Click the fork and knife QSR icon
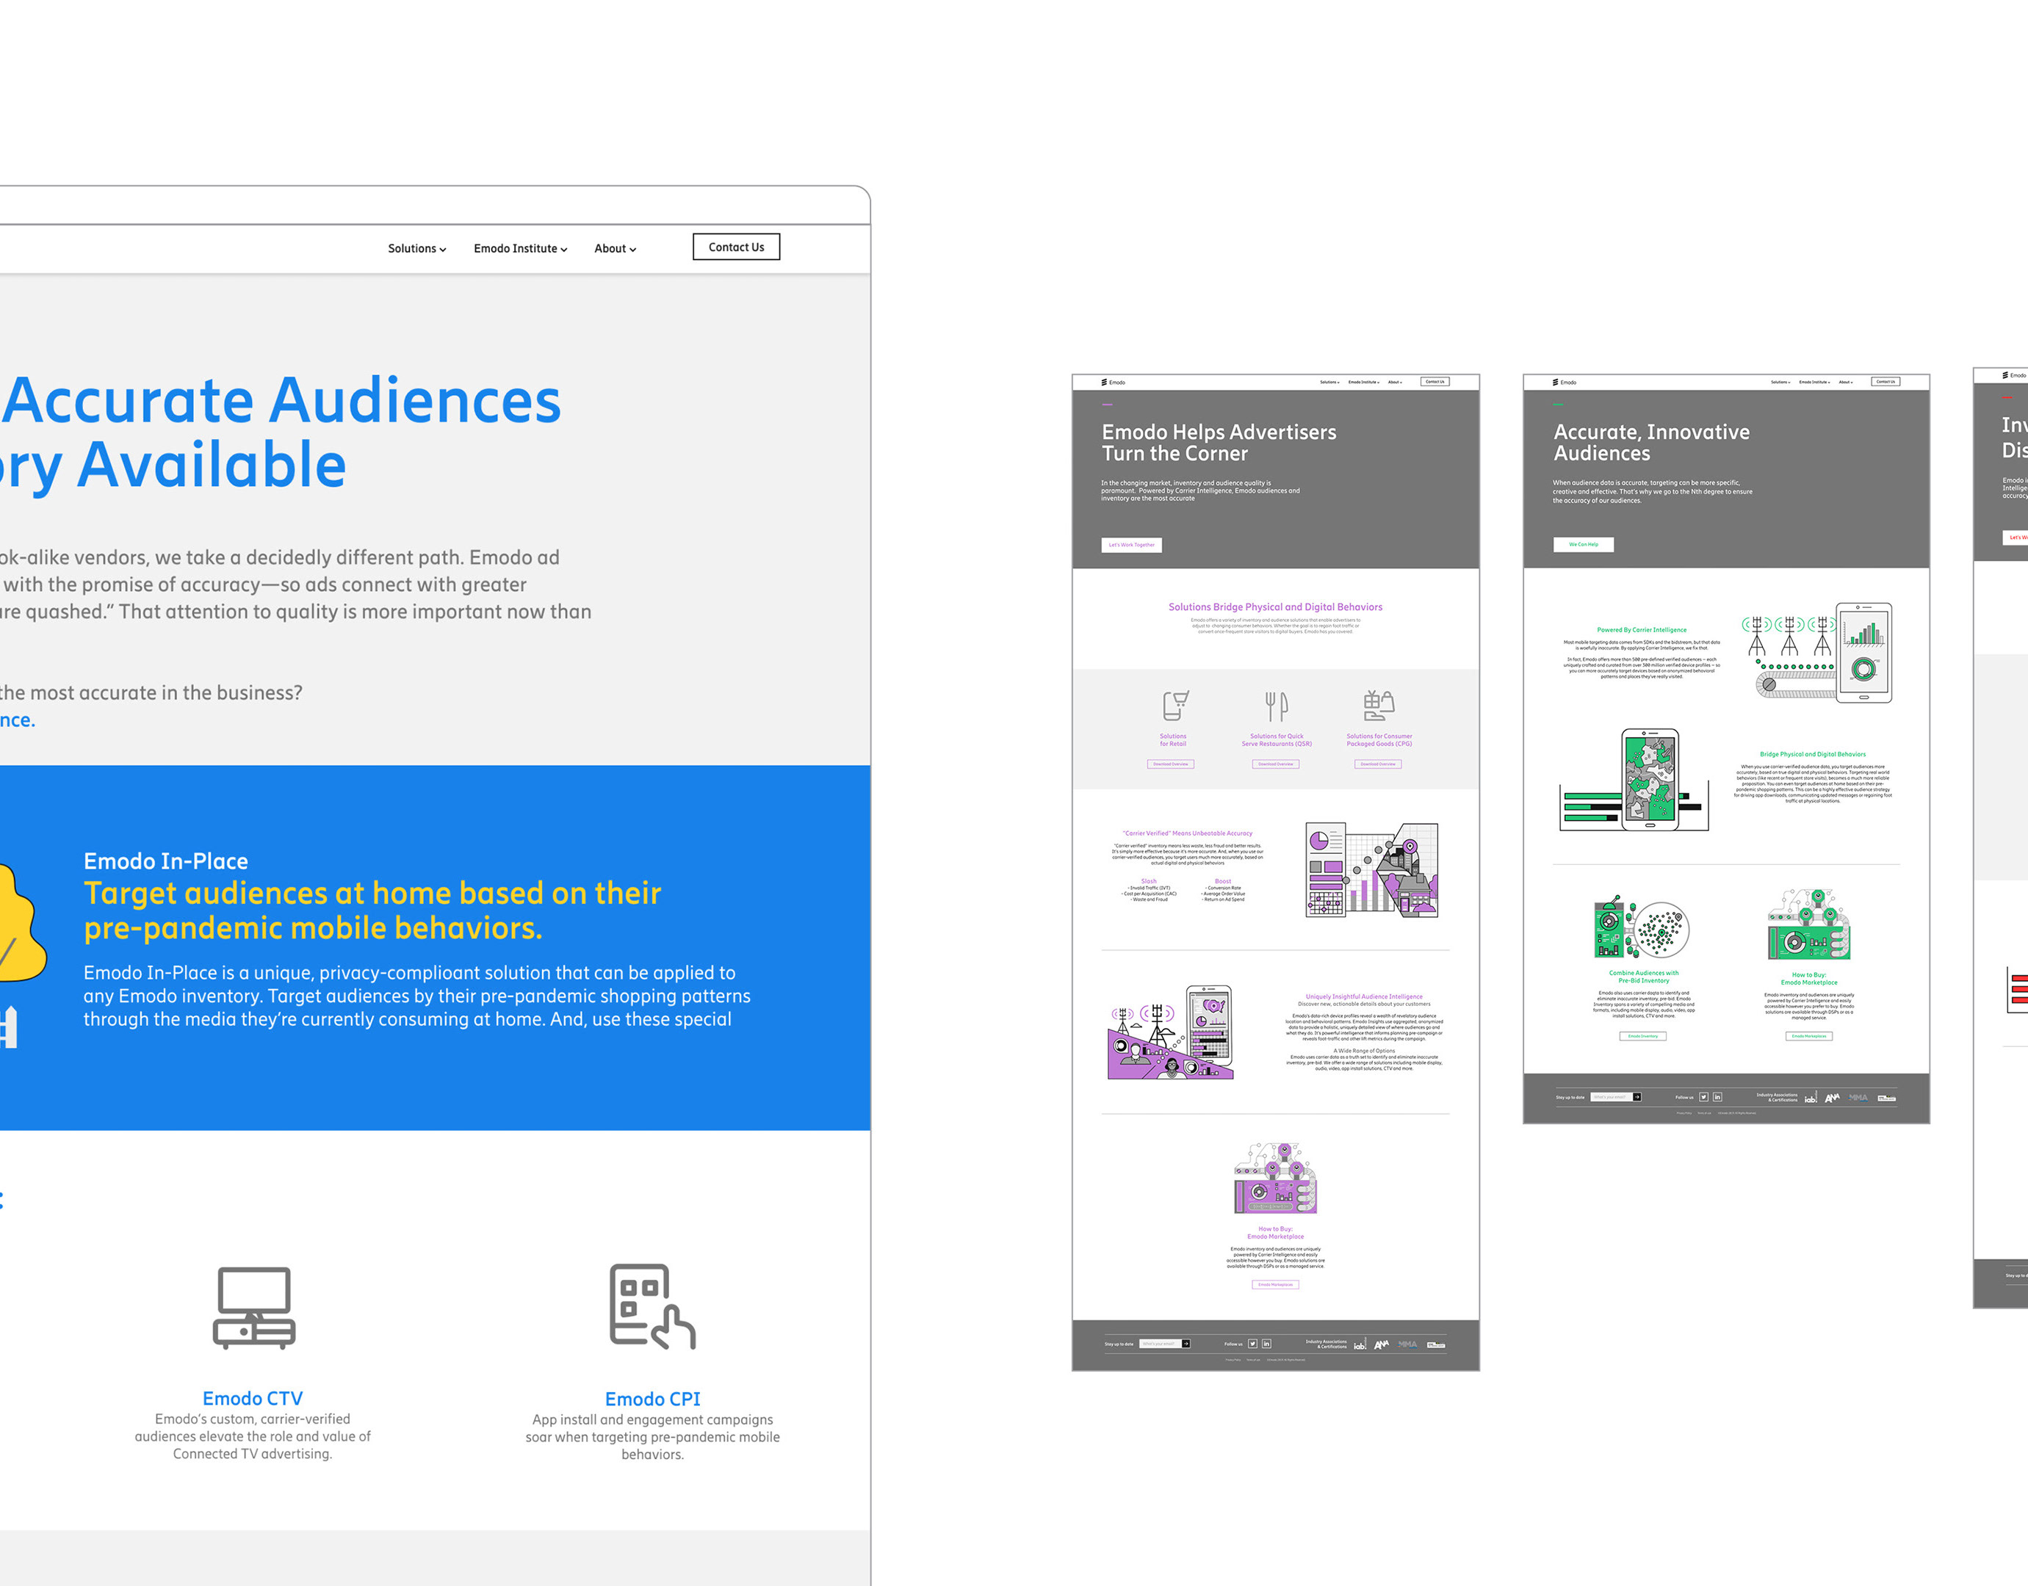 point(1277,706)
